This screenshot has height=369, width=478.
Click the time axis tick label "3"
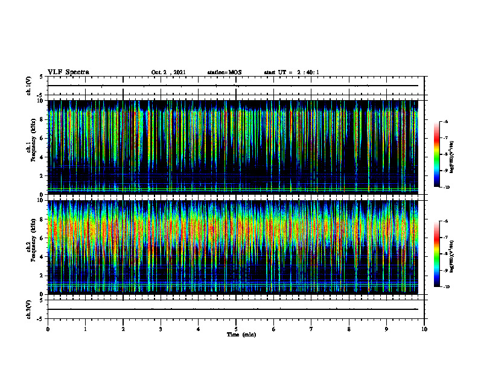(x=161, y=329)
